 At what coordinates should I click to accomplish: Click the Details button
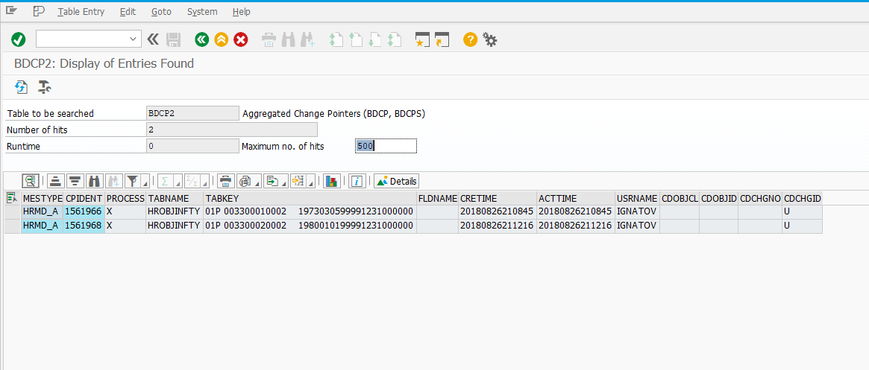click(397, 181)
